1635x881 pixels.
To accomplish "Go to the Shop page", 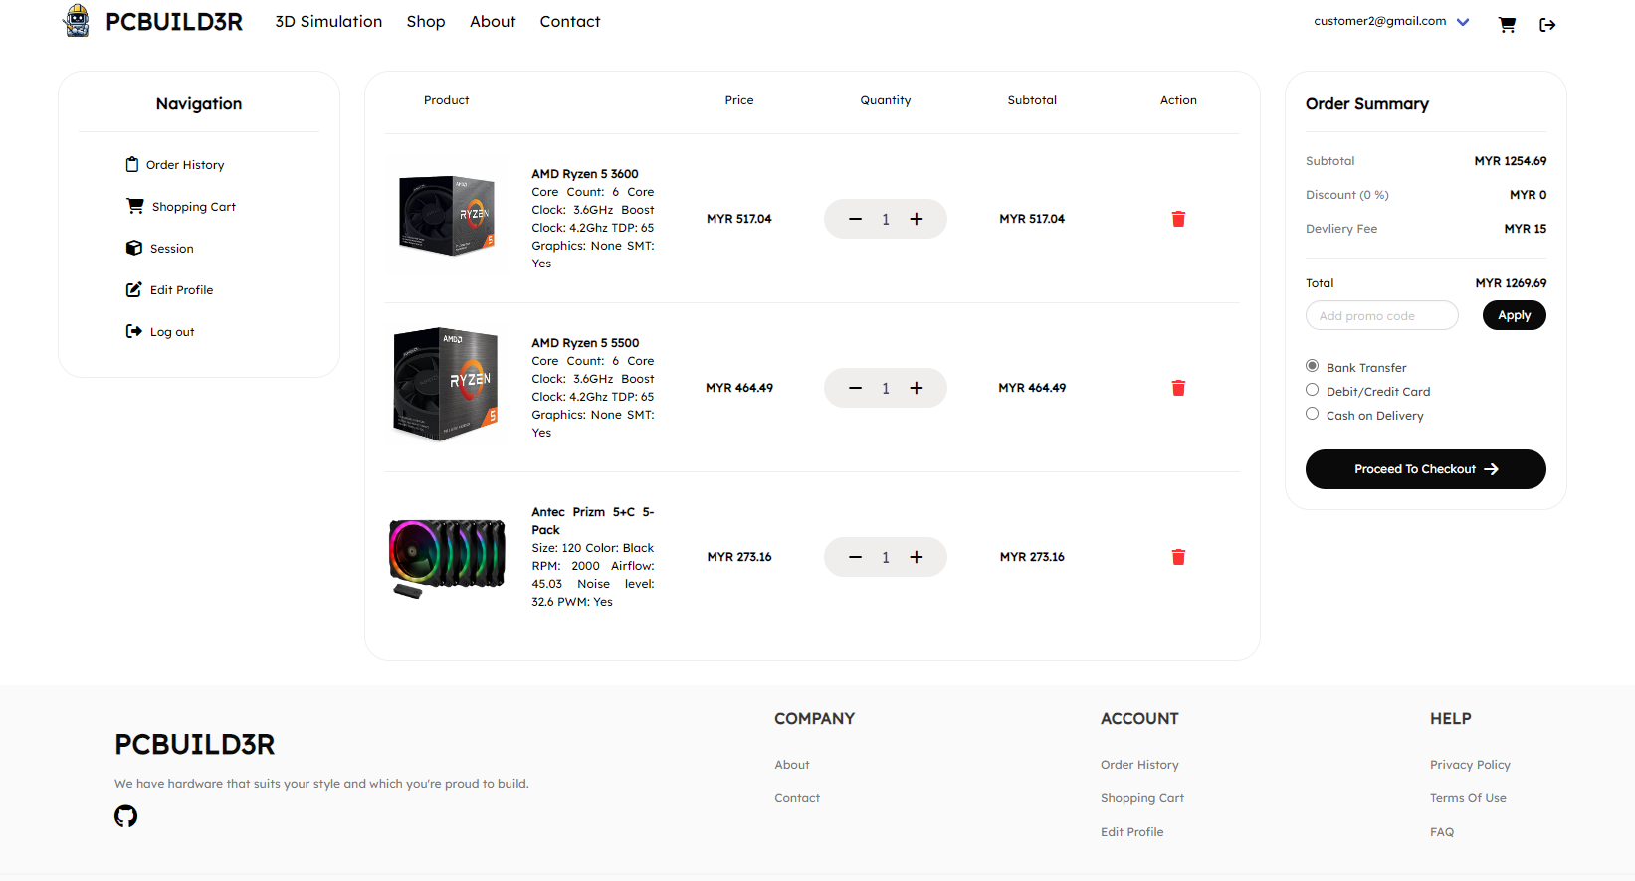I will (426, 22).
